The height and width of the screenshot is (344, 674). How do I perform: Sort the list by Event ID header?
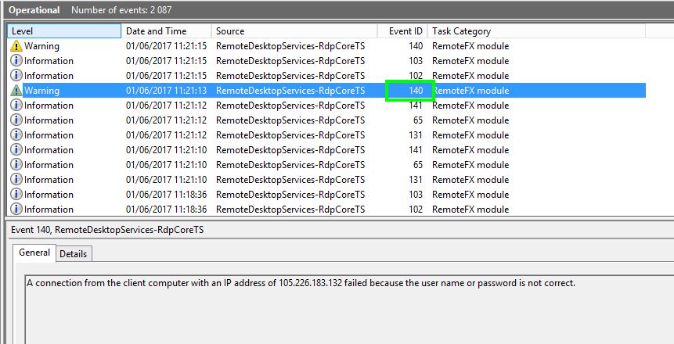405,31
